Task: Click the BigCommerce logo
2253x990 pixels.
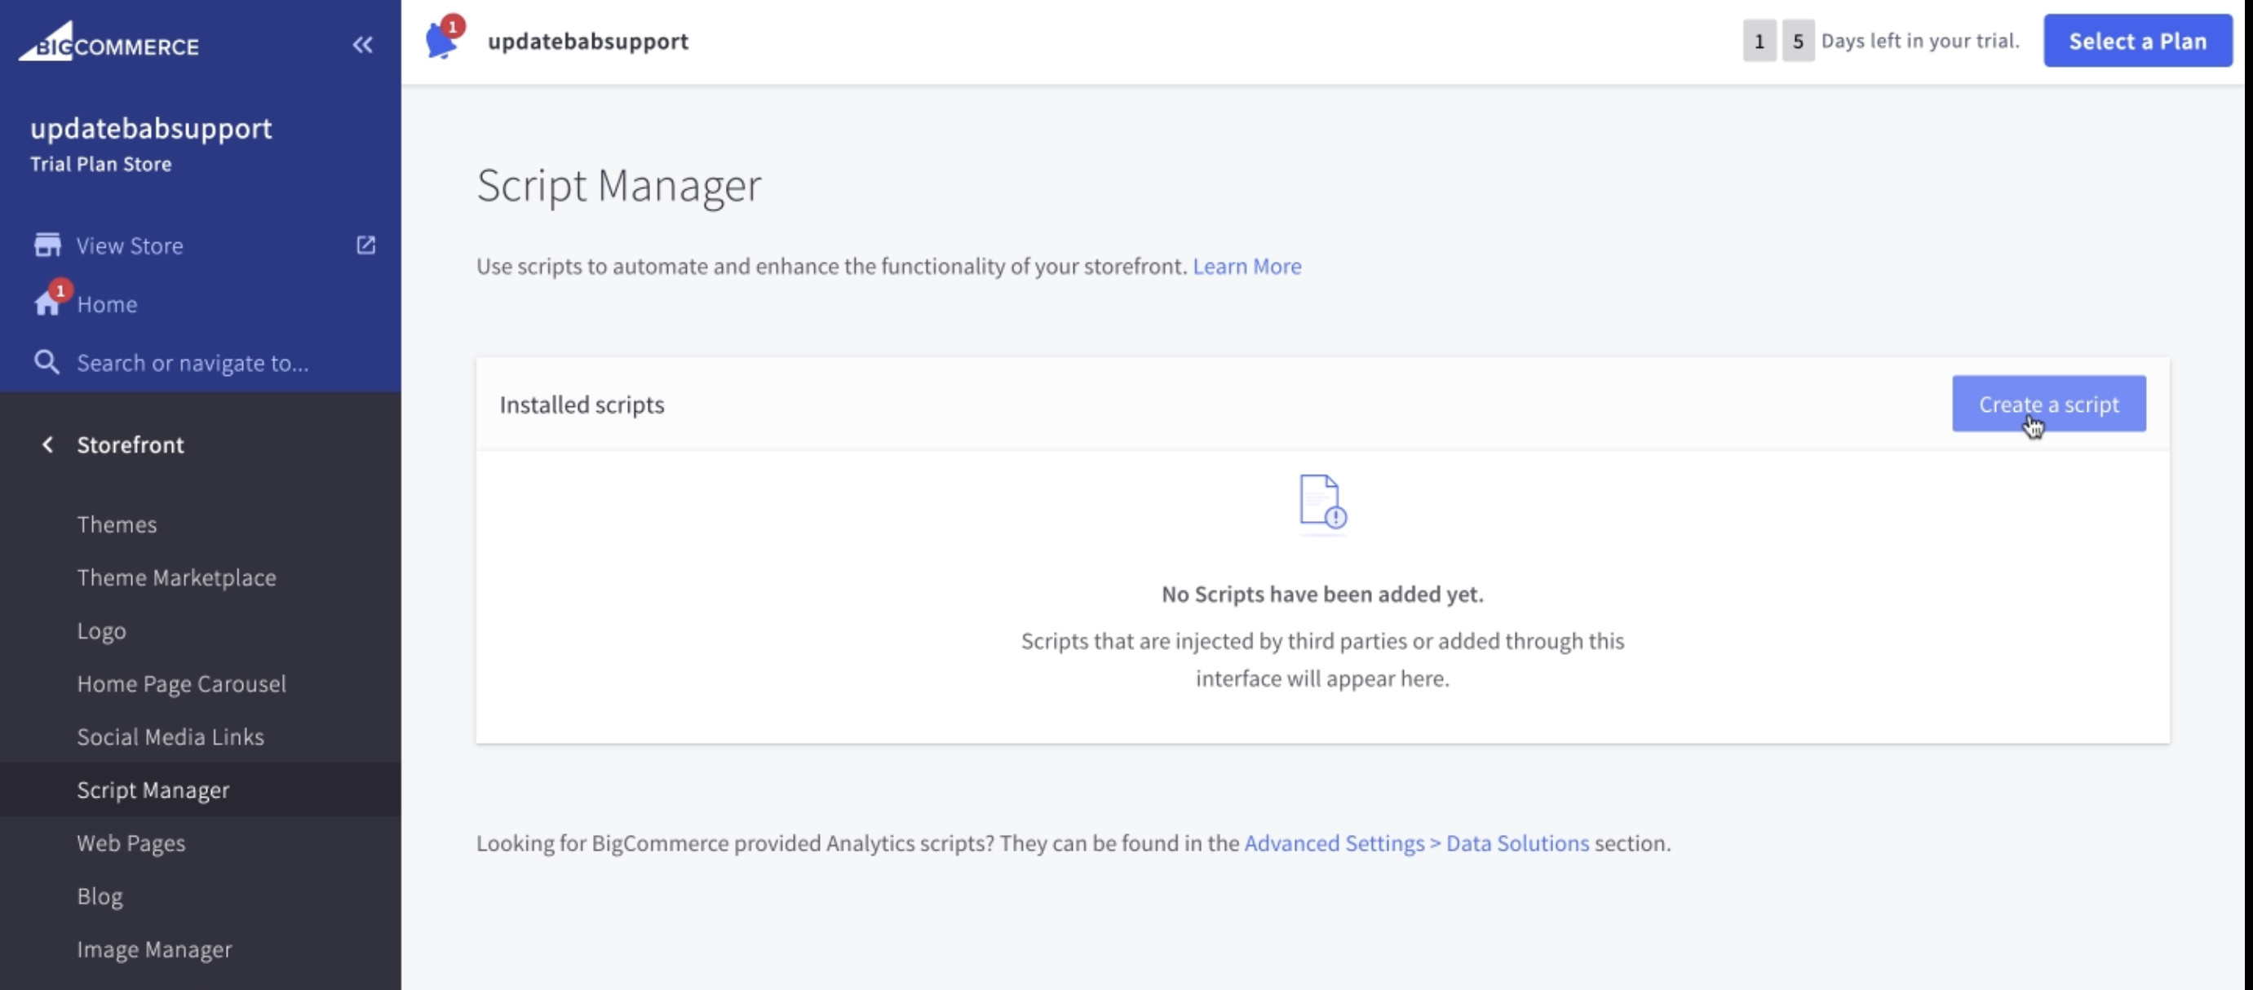Action: (x=108, y=42)
